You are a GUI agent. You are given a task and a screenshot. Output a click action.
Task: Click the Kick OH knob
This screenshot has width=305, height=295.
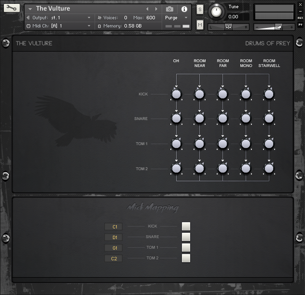[176, 94]
